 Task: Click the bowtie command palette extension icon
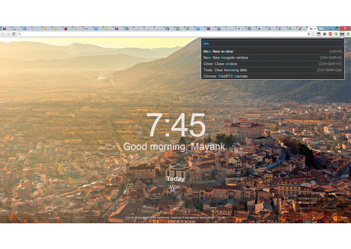[x=342, y=34]
